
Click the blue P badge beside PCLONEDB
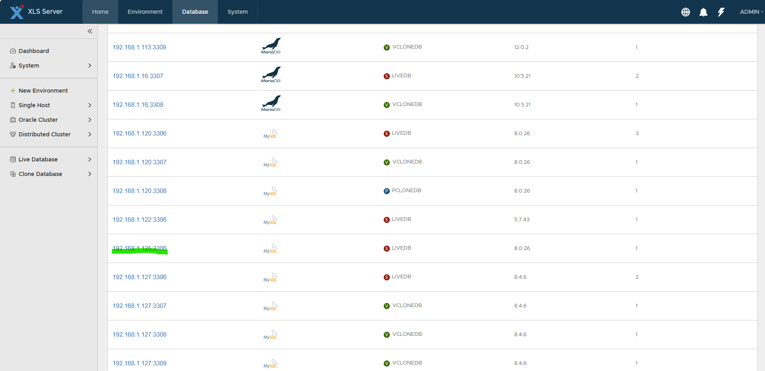coord(387,191)
